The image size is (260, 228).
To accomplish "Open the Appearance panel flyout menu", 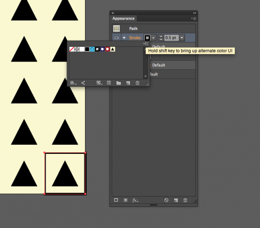I will [194, 19].
